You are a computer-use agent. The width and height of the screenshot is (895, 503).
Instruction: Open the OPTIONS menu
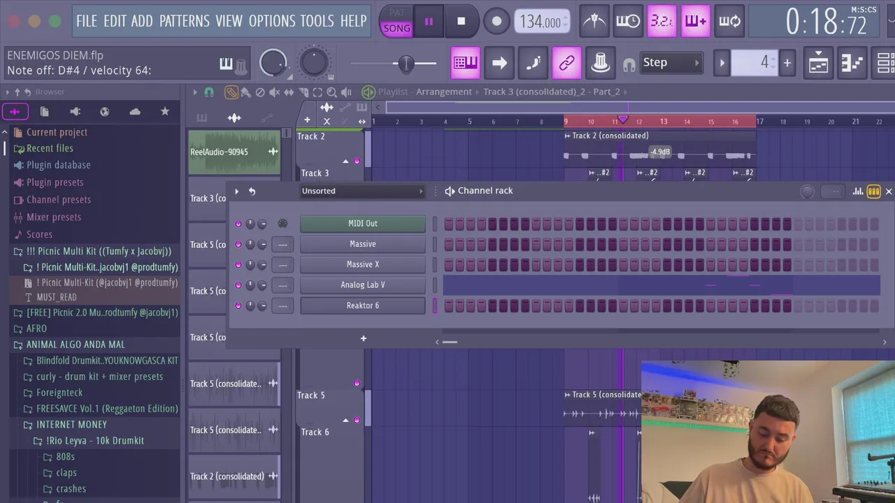pyautogui.click(x=272, y=21)
